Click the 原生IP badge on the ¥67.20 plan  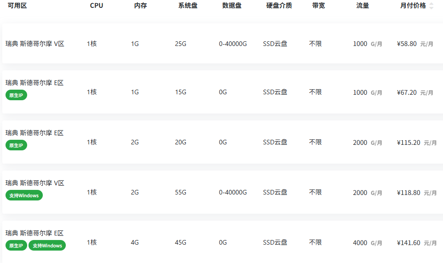point(16,95)
